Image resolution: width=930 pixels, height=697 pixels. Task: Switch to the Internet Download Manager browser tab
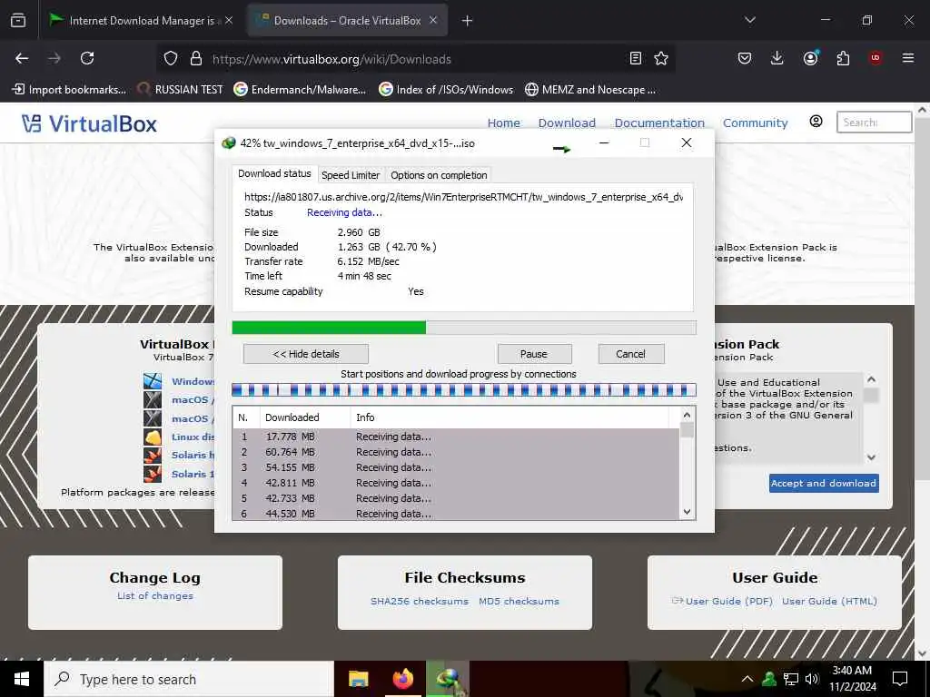coord(141,21)
